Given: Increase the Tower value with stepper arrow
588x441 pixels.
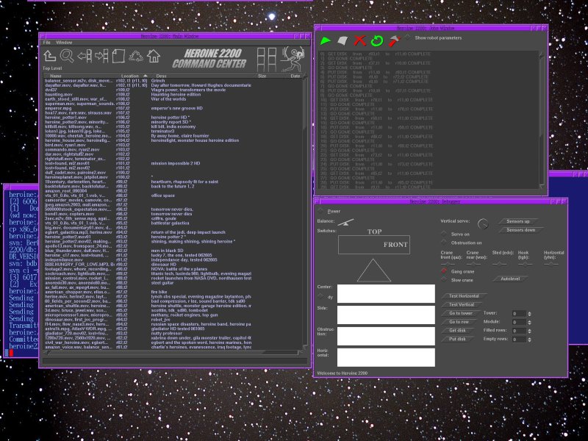Looking at the screenshot, I should (529, 312).
